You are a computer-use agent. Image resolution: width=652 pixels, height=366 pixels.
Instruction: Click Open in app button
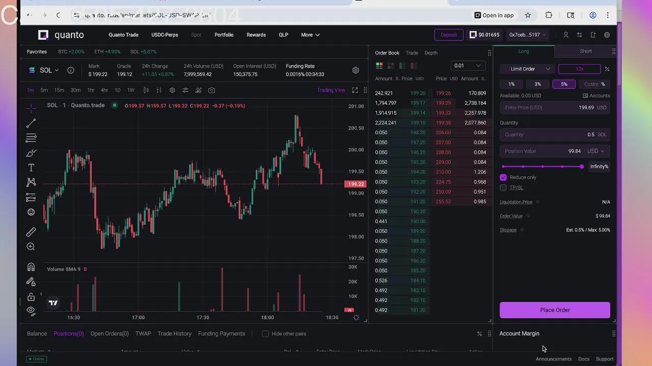494,15
